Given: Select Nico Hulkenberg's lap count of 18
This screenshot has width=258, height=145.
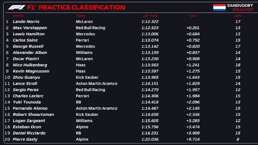Looking at the screenshot, I should tap(238, 65).
